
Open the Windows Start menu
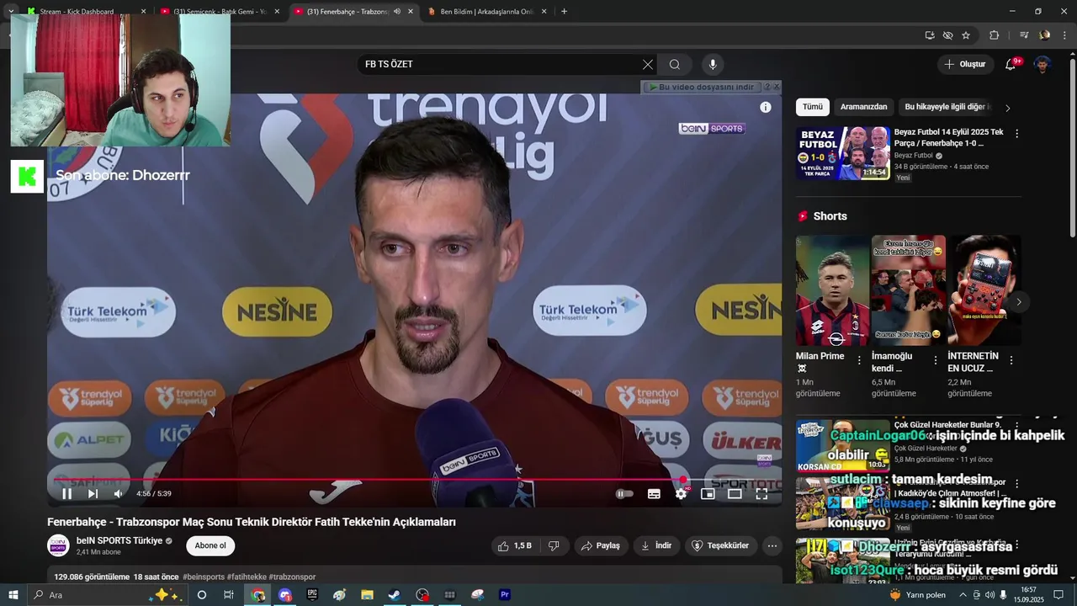[13, 595]
